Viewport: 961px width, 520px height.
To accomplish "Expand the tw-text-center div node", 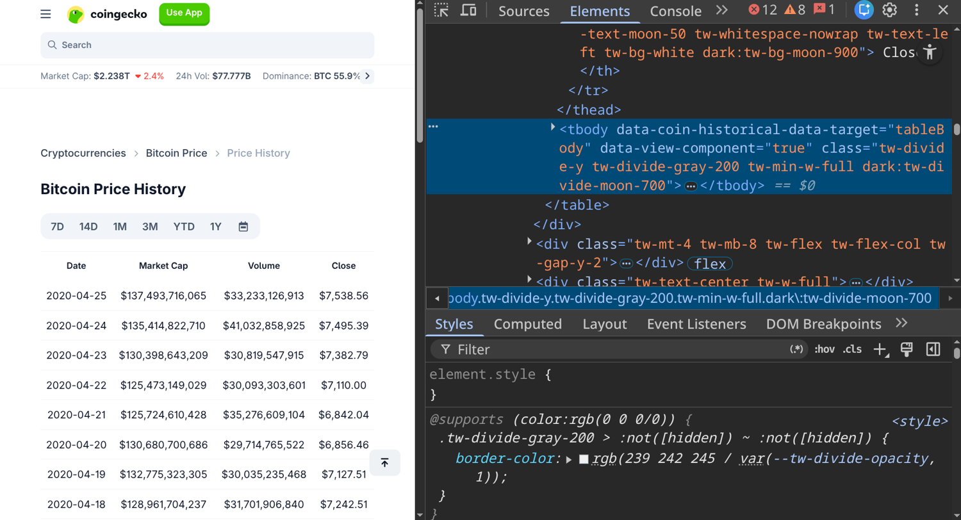I will 530,279.
